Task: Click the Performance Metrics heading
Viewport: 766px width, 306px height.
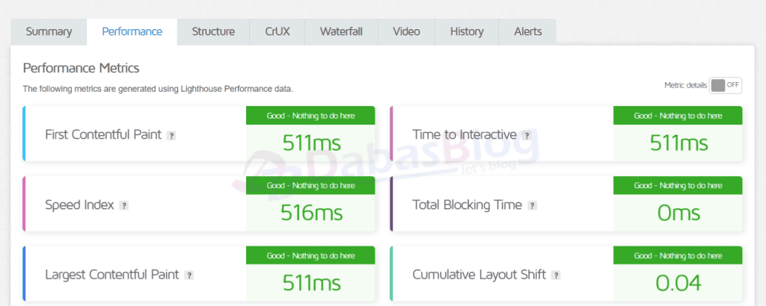Action: click(81, 68)
